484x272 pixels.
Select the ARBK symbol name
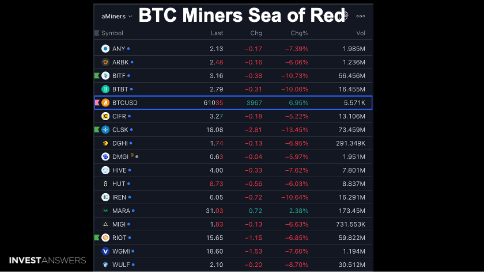click(120, 62)
